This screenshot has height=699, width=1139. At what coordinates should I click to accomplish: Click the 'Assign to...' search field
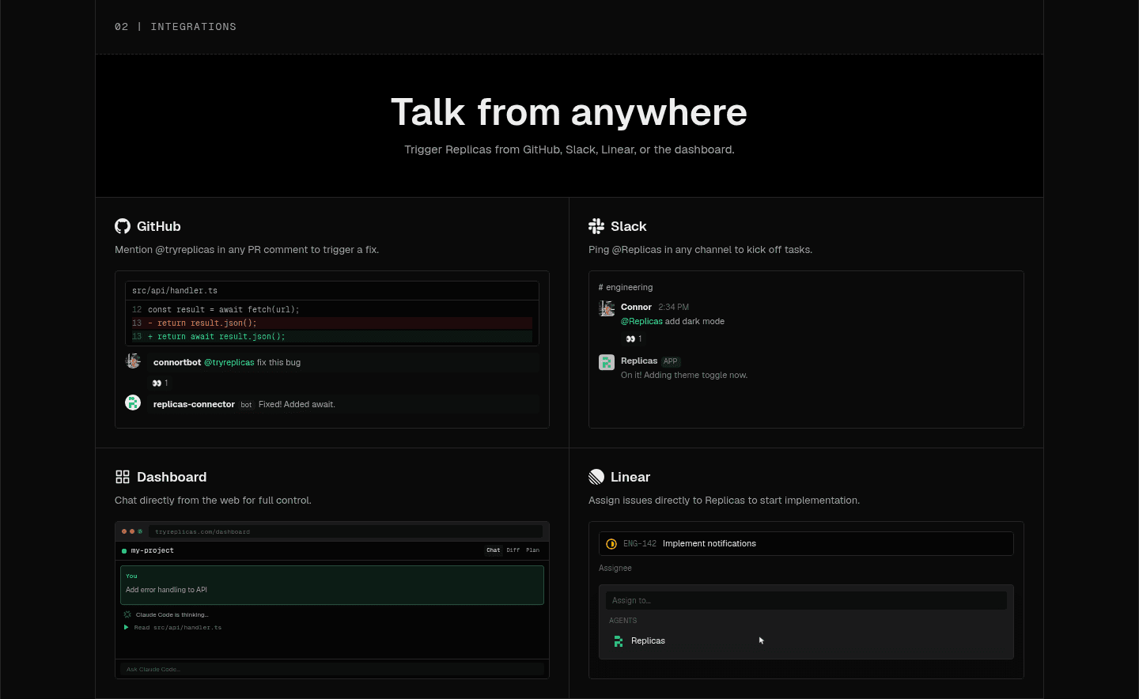point(806,600)
